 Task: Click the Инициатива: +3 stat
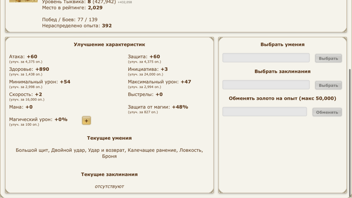pyautogui.click(x=148, y=69)
